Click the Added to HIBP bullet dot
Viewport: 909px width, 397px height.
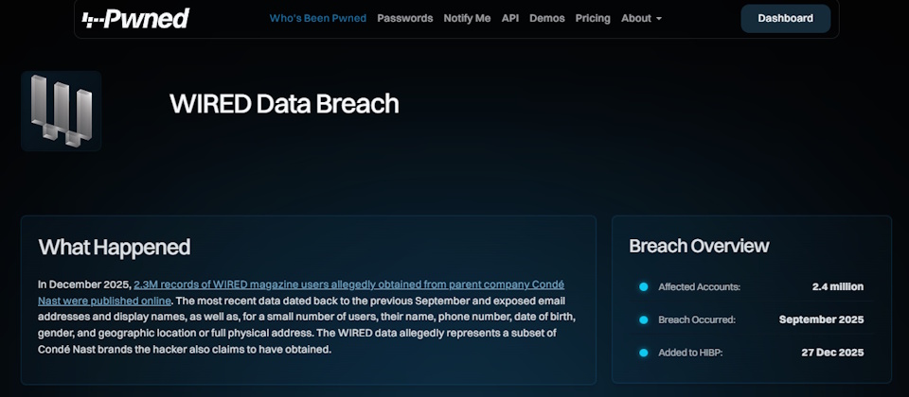643,353
